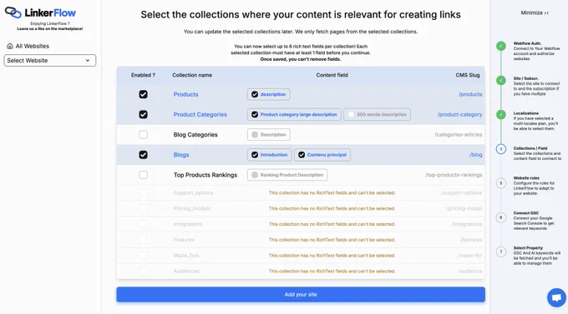
Task: Toggle the Contenu principal field chip
Action: (x=322, y=155)
